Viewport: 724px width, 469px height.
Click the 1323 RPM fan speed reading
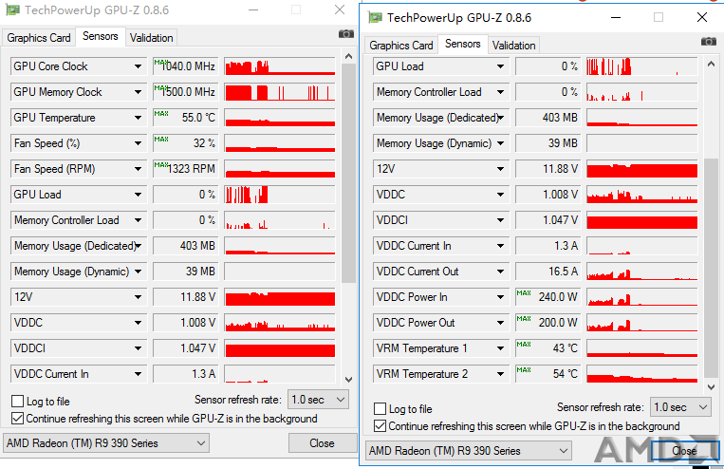coord(185,169)
